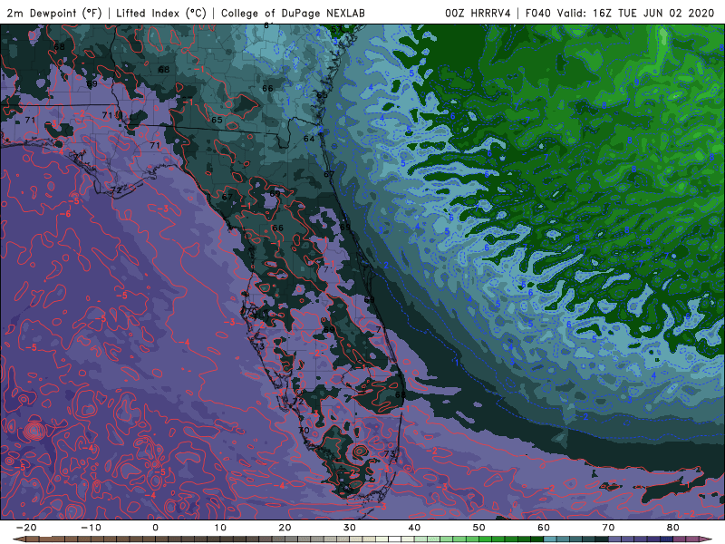Screen dimensions: 725x544
Task: Click the 70 dewpoint value on the map
Action: [x=304, y=430]
